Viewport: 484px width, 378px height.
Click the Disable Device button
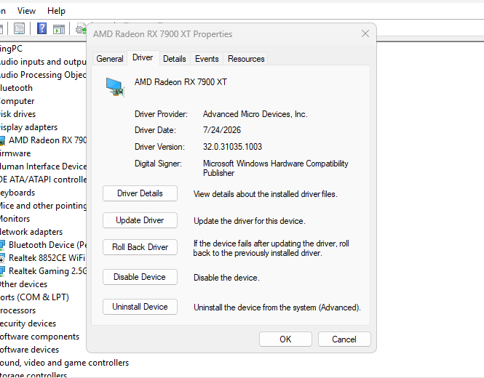(140, 277)
